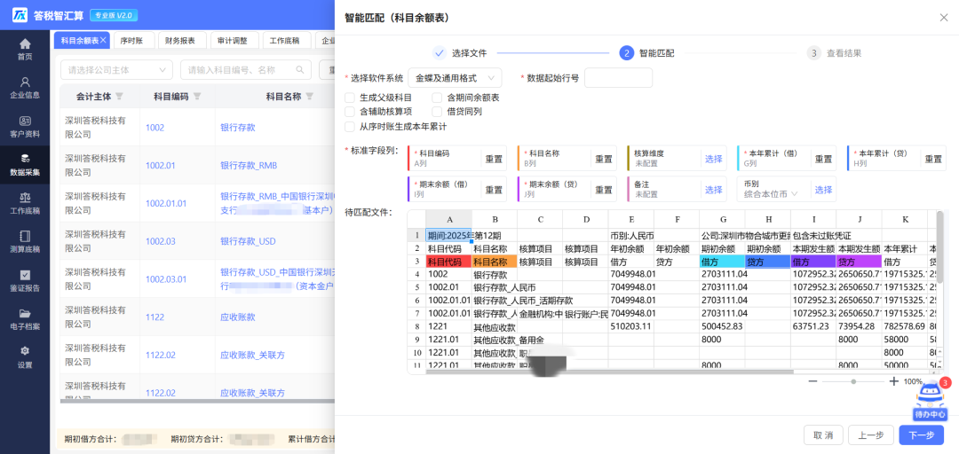This screenshot has height=454, width=959.
Task: Click the 答税智汇算 app logo
Action: click(20, 14)
